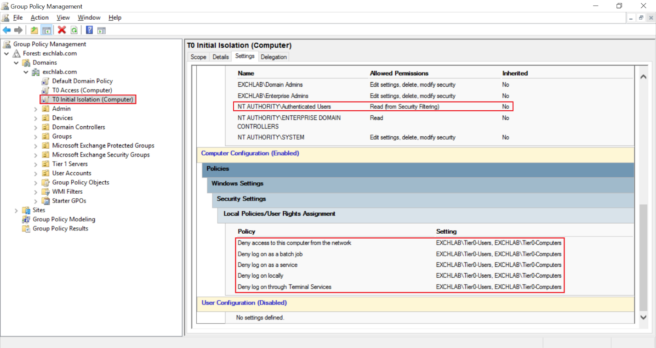This screenshot has width=656, height=348.
Task: Collapse the exchlab.com domain node
Action: point(26,72)
